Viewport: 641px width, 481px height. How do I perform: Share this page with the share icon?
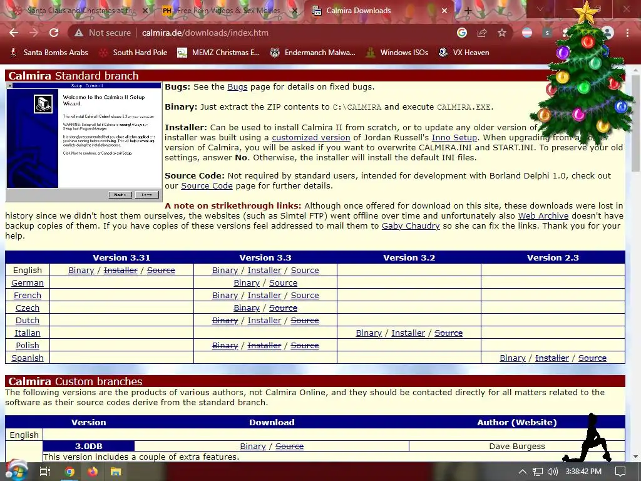pos(482,33)
